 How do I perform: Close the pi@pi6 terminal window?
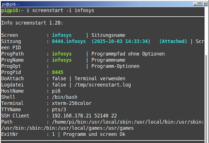(x=205, y=3)
